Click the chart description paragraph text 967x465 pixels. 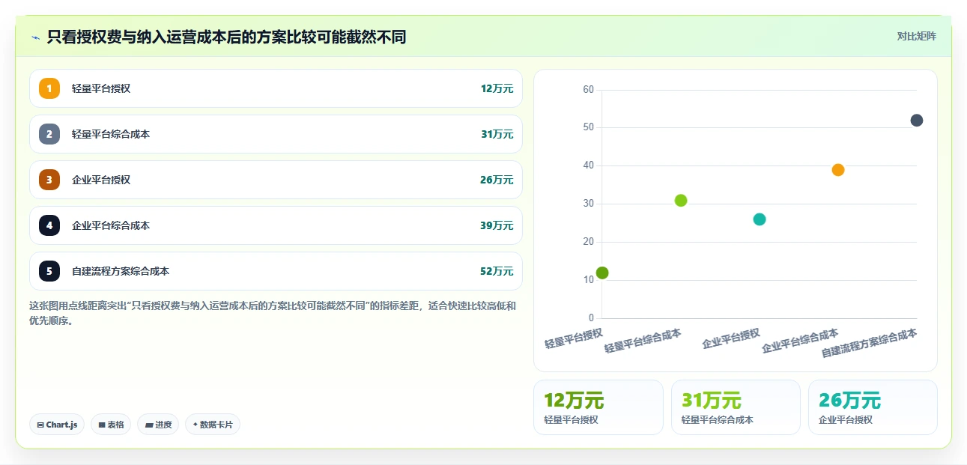273,313
